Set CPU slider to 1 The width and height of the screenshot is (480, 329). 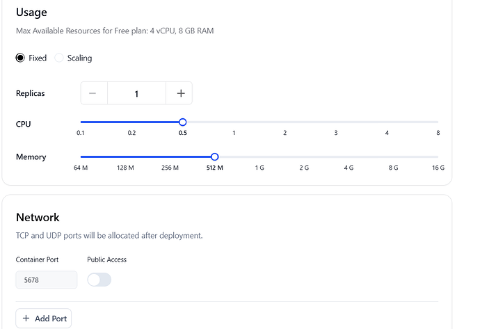pos(234,122)
